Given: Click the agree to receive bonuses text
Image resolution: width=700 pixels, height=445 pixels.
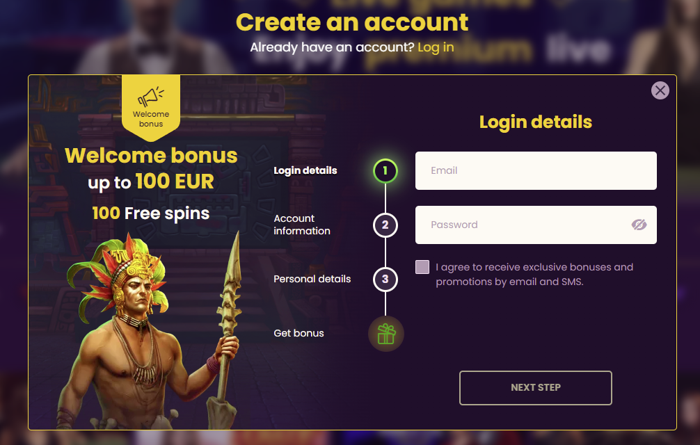Looking at the screenshot, I should (534, 274).
